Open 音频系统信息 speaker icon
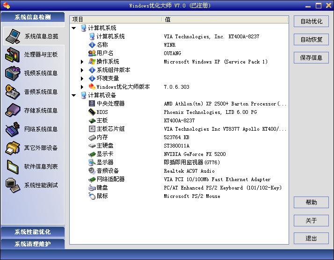 click(x=13, y=92)
